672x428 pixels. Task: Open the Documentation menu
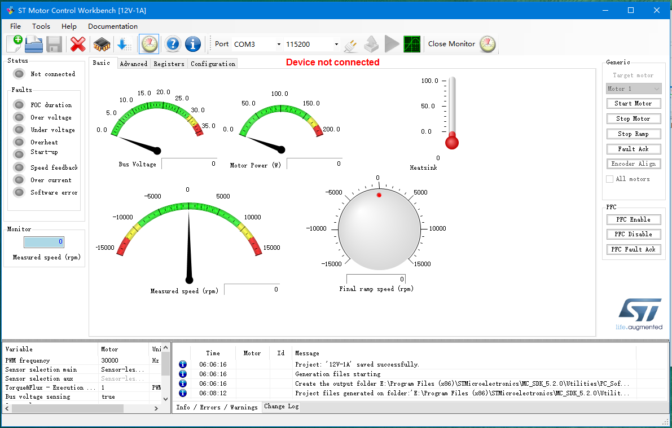(113, 26)
